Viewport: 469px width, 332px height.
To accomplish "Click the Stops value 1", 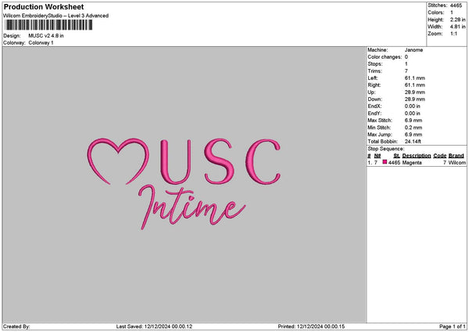I will (406, 64).
